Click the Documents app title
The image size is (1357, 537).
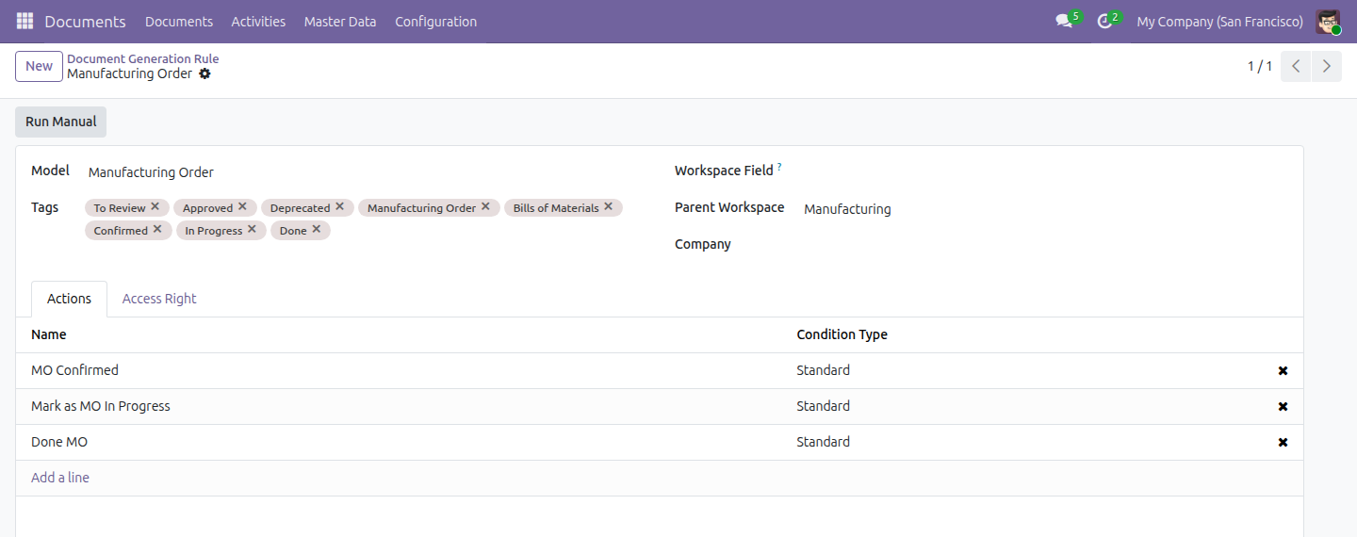pyautogui.click(x=85, y=21)
